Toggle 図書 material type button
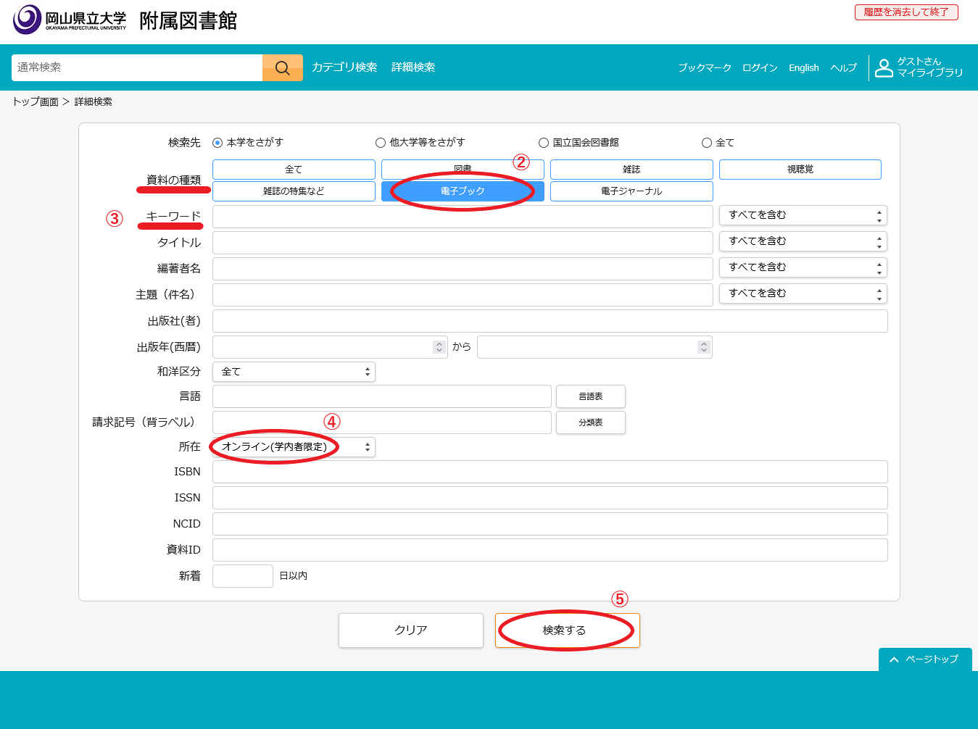This screenshot has width=978, height=729. coord(463,170)
